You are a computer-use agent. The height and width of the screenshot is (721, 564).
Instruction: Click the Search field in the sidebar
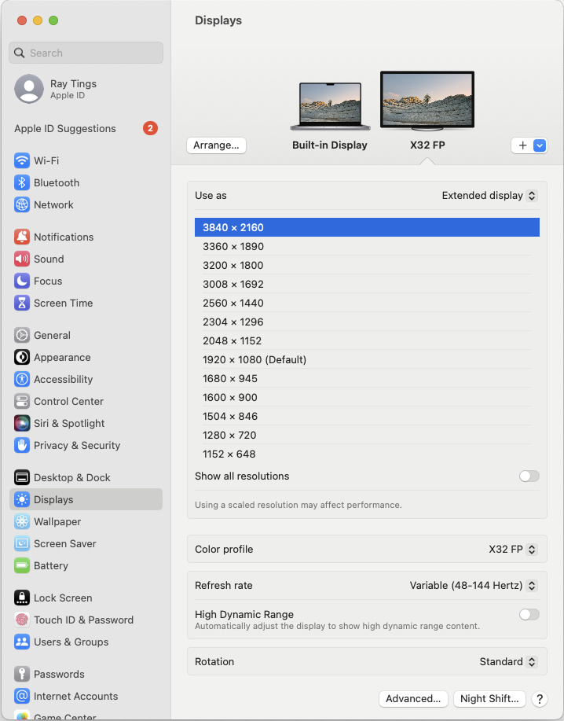[x=86, y=53]
